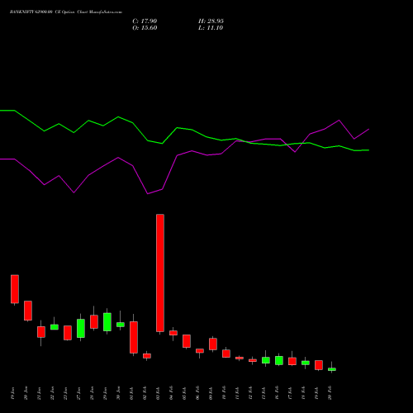Click the red candle above 09 Feb
The image size is (413, 413).
(x=213, y=344)
